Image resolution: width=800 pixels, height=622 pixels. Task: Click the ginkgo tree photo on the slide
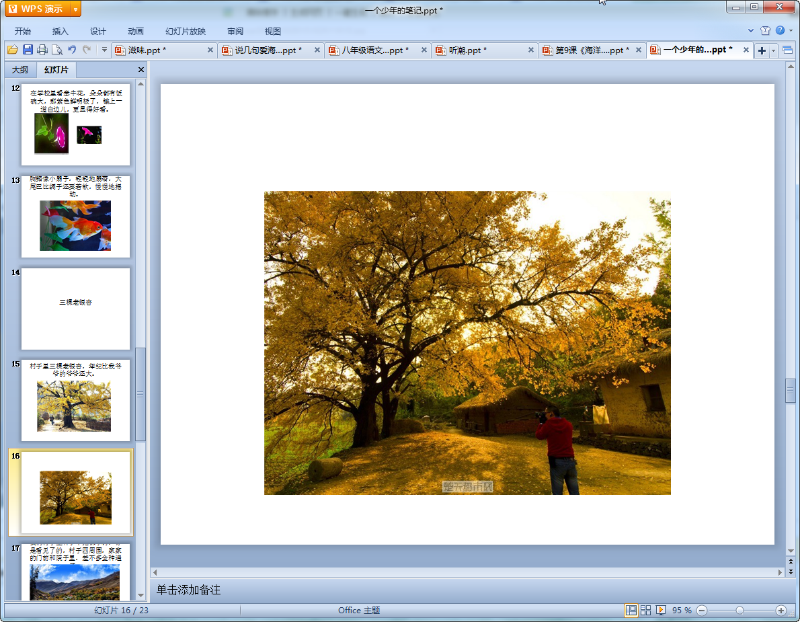click(467, 343)
